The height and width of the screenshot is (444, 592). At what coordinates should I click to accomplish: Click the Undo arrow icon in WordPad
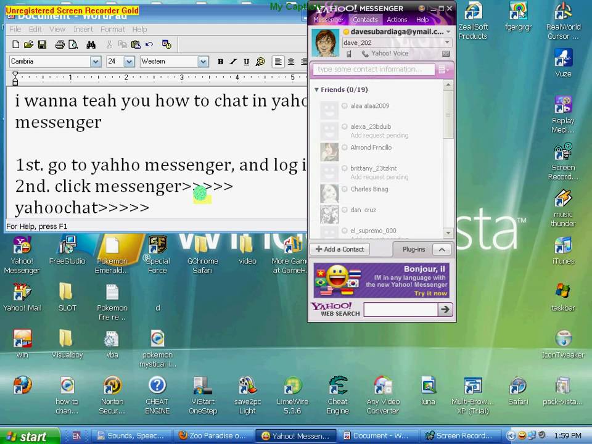(149, 44)
